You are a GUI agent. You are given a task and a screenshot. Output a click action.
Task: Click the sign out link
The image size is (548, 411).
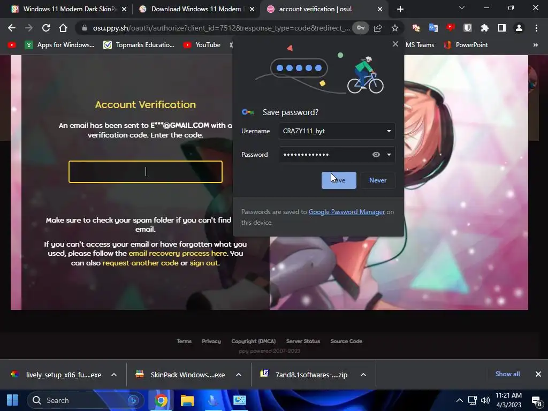pos(204,263)
